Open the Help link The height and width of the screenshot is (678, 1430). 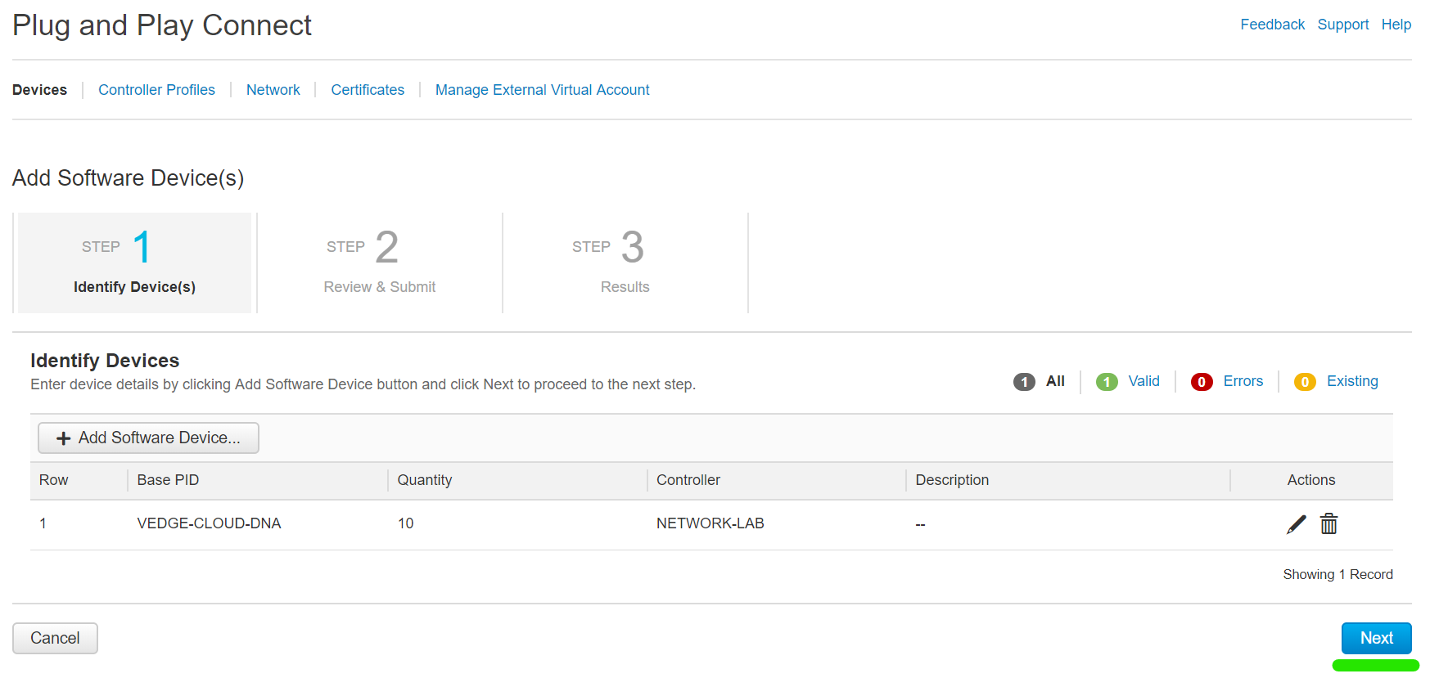coord(1396,25)
